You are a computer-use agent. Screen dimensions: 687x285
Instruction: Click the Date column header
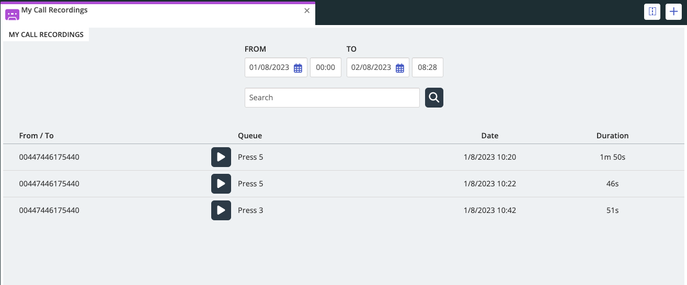click(489, 136)
